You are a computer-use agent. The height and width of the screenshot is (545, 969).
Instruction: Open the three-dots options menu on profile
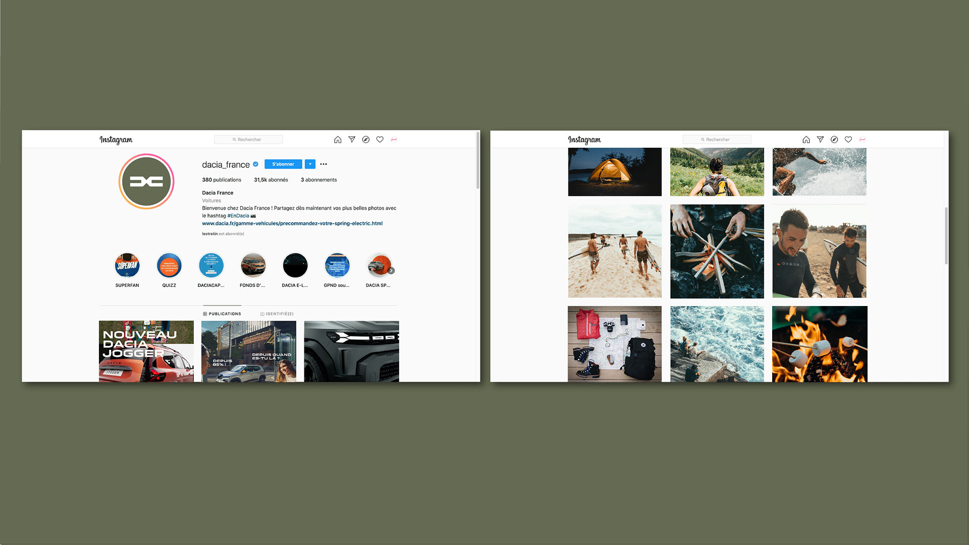pyautogui.click(x=324, y=164)
